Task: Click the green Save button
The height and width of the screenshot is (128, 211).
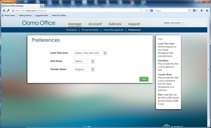Action: tap(144, 79)
